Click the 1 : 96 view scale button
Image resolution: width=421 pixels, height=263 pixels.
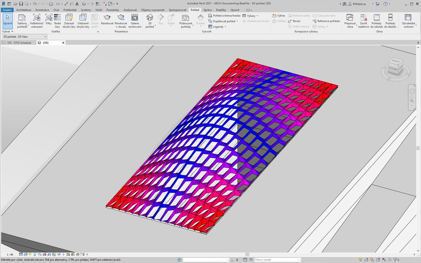[x=10, y=255]
